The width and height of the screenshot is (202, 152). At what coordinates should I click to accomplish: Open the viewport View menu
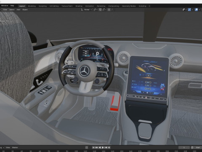(x=5, y=10)
